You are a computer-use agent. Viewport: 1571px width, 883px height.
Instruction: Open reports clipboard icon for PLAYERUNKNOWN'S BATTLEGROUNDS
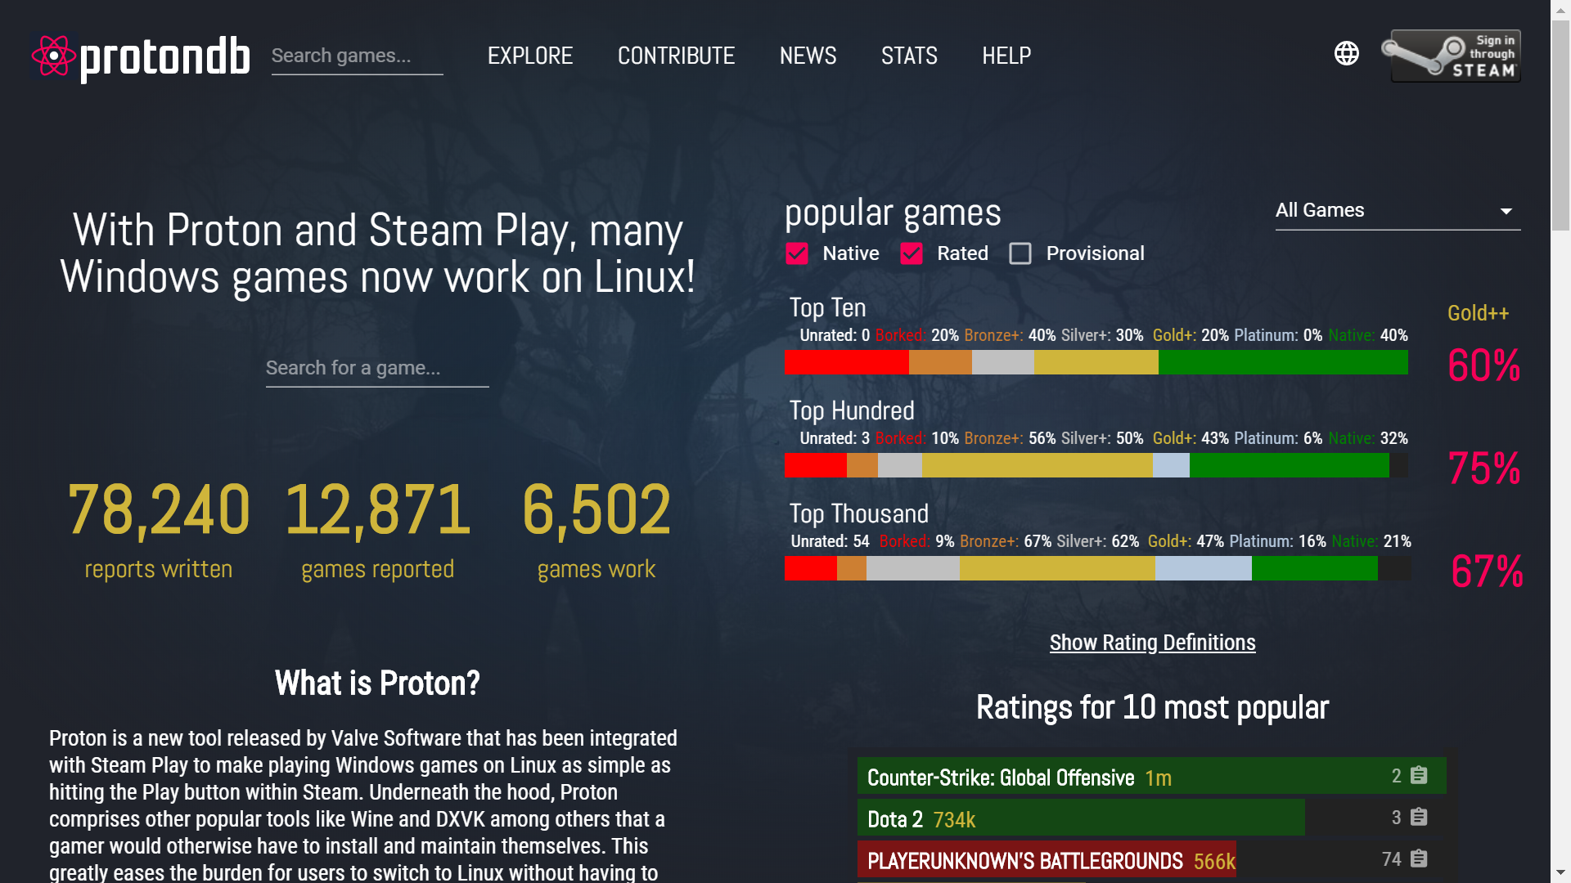1419,858
